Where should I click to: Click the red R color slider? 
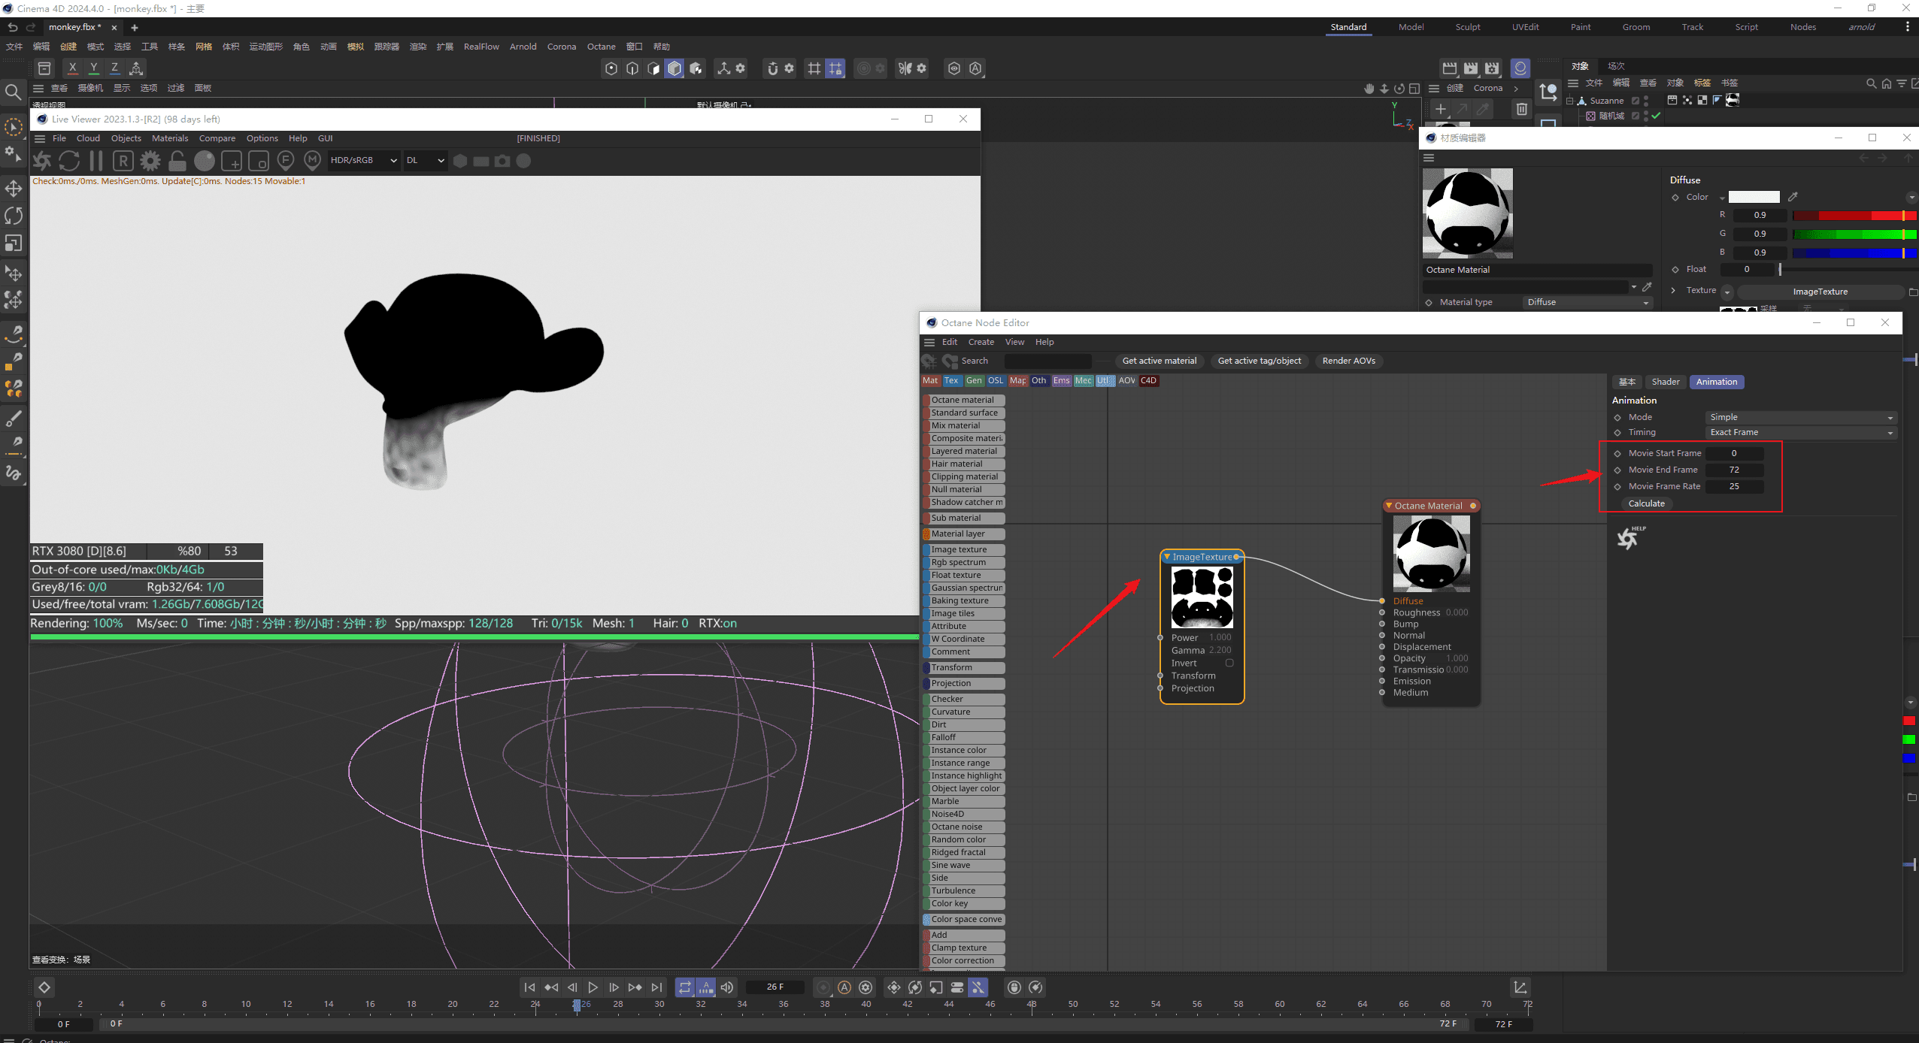(1854, 215)
